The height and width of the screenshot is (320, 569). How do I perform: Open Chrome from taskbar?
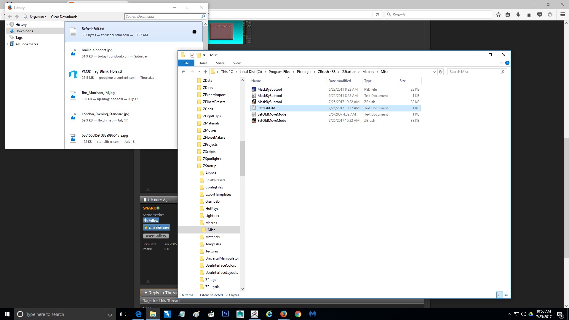point(298,314)
